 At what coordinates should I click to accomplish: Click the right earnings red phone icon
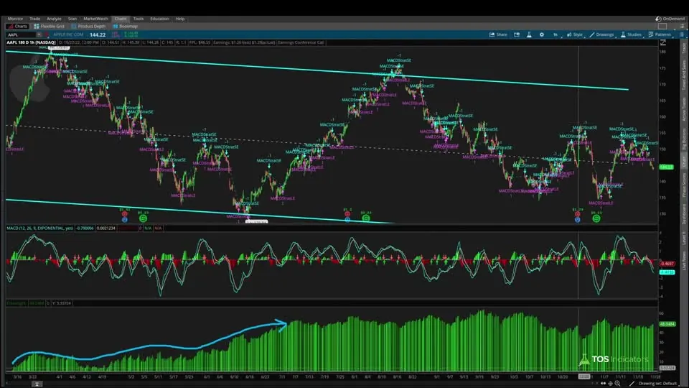coord(577,214)
